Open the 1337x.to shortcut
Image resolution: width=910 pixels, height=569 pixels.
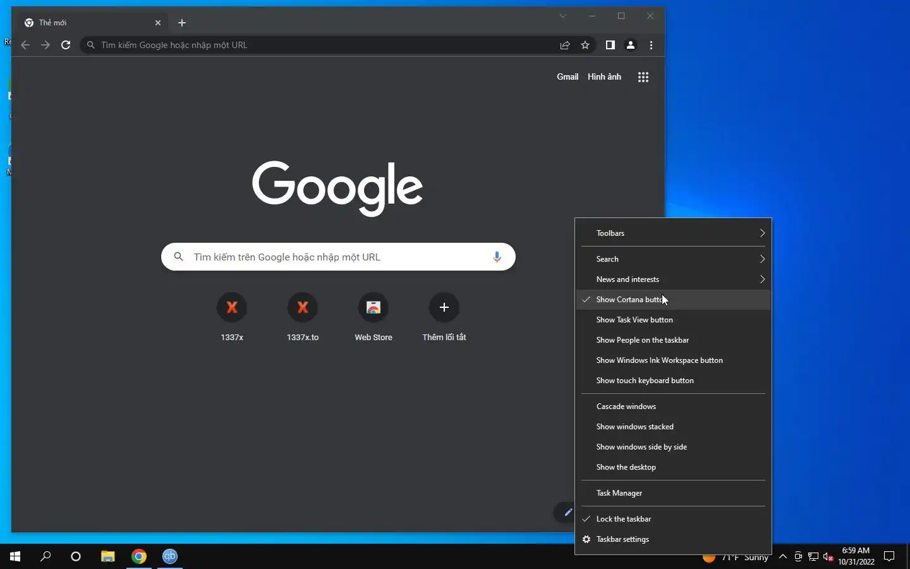coord(303,316)
